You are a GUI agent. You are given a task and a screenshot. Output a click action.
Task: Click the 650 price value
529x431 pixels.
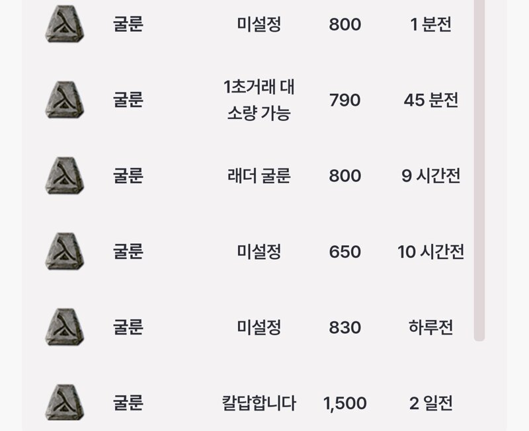(x=345, y=252)
